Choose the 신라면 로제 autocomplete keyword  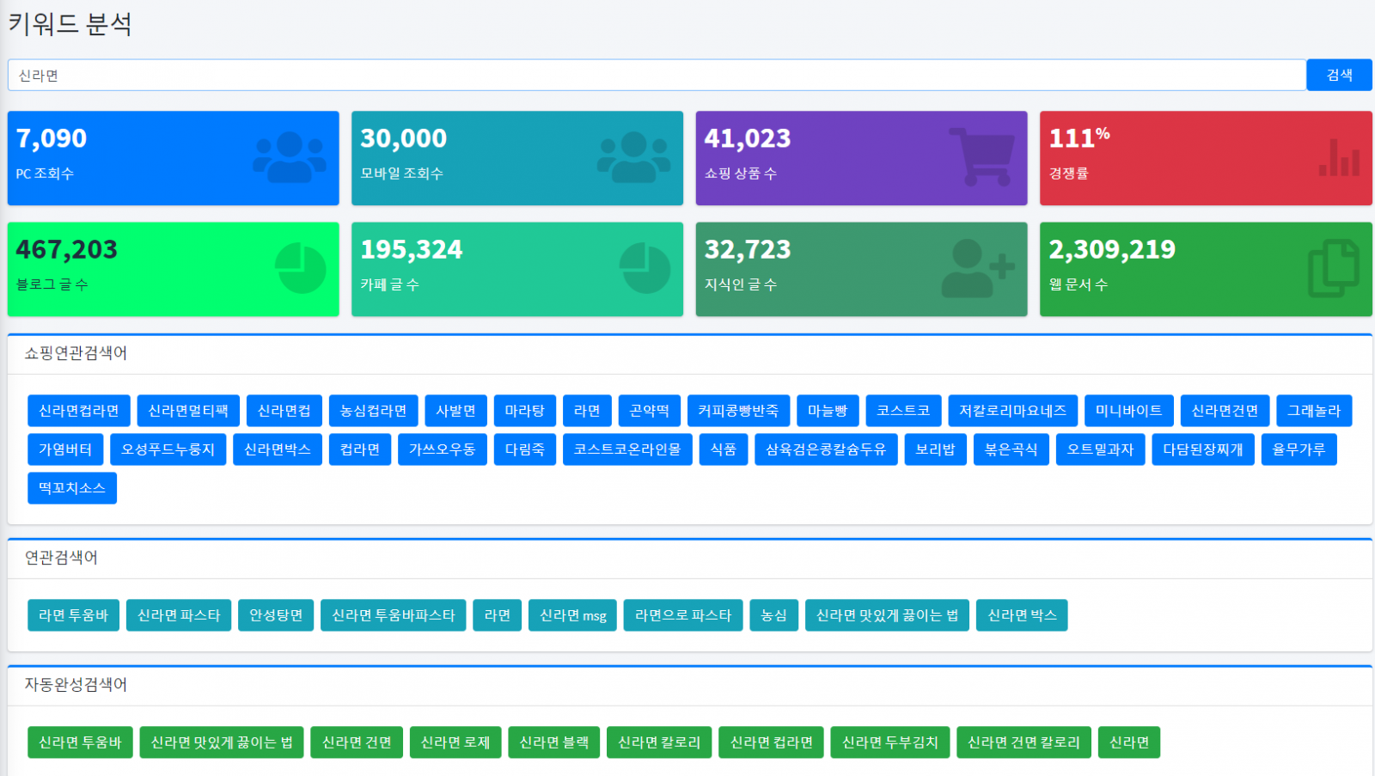tap(455, 742)
